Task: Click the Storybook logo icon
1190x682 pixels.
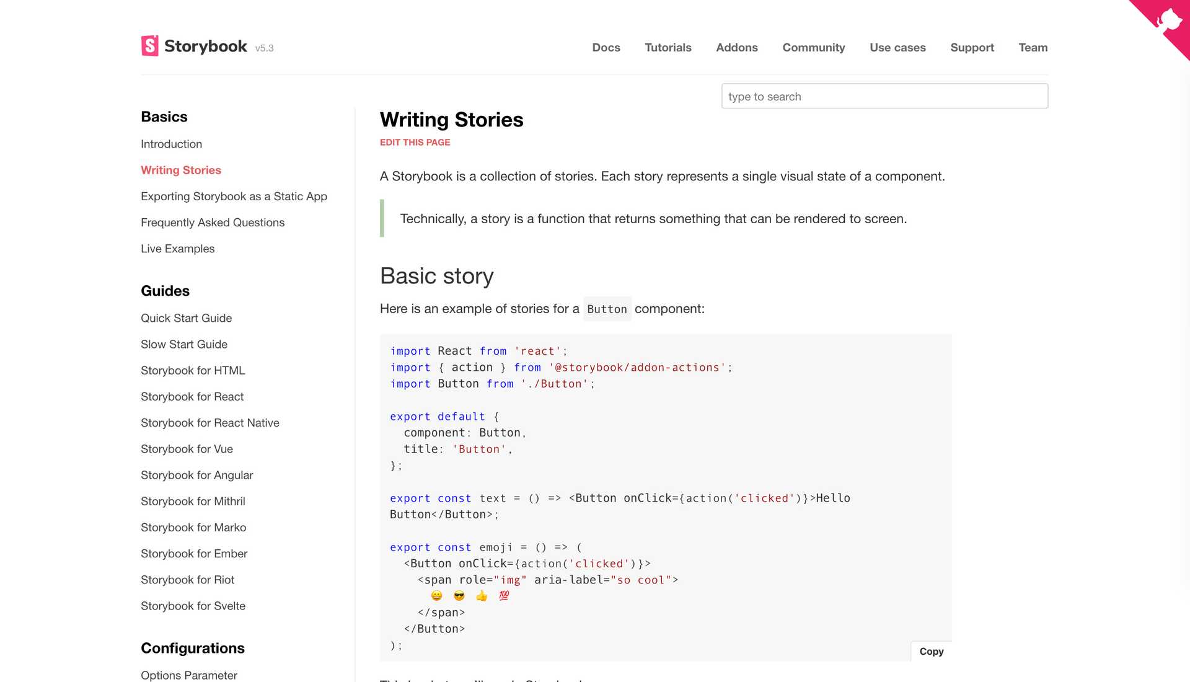Action: (149, 46)
